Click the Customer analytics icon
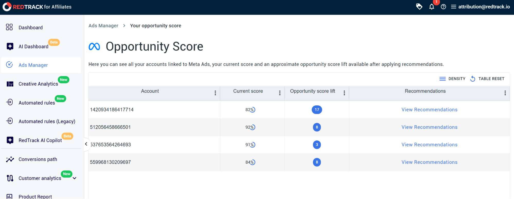 pyautogui.click(x=10, y=178)
